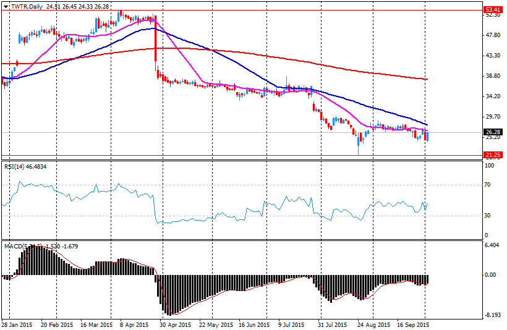Select the 34.20 price axis value

click(x=493, y=96)
